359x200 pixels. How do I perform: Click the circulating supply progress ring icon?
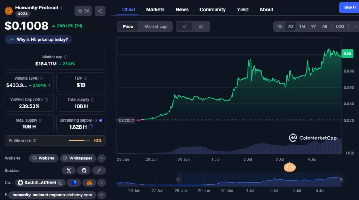(91, 127)
